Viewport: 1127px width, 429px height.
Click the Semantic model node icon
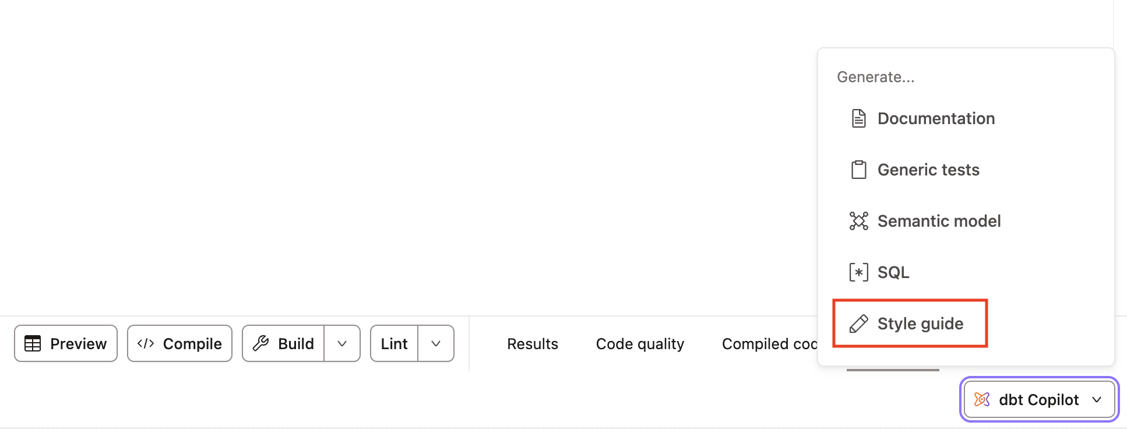(x=858, y=220)
